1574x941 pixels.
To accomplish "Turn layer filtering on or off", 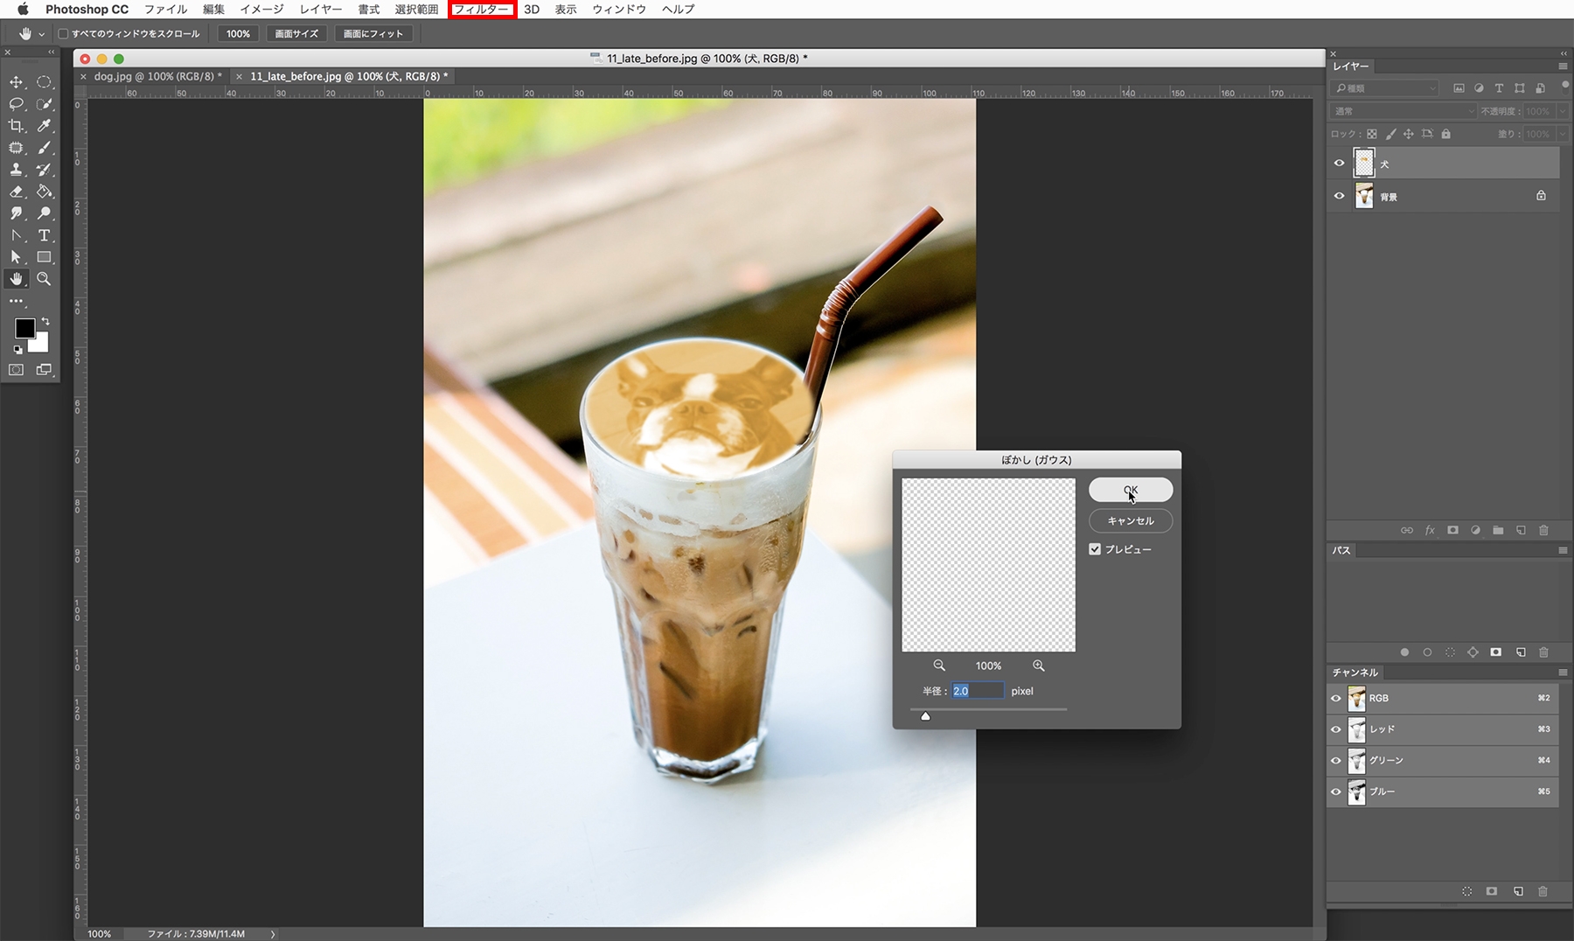I will 1564,87.
